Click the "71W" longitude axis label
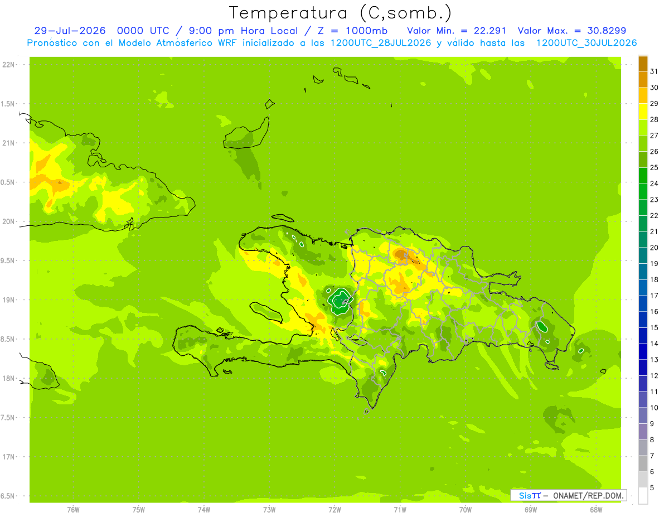This screenshot has width=669, height=517. [x=400, y=509]
